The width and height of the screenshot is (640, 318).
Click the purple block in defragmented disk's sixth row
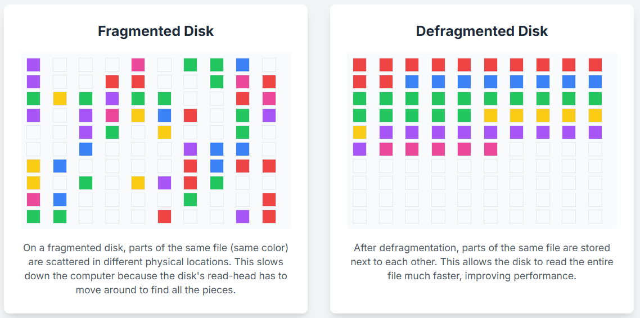tap(359, 149)
